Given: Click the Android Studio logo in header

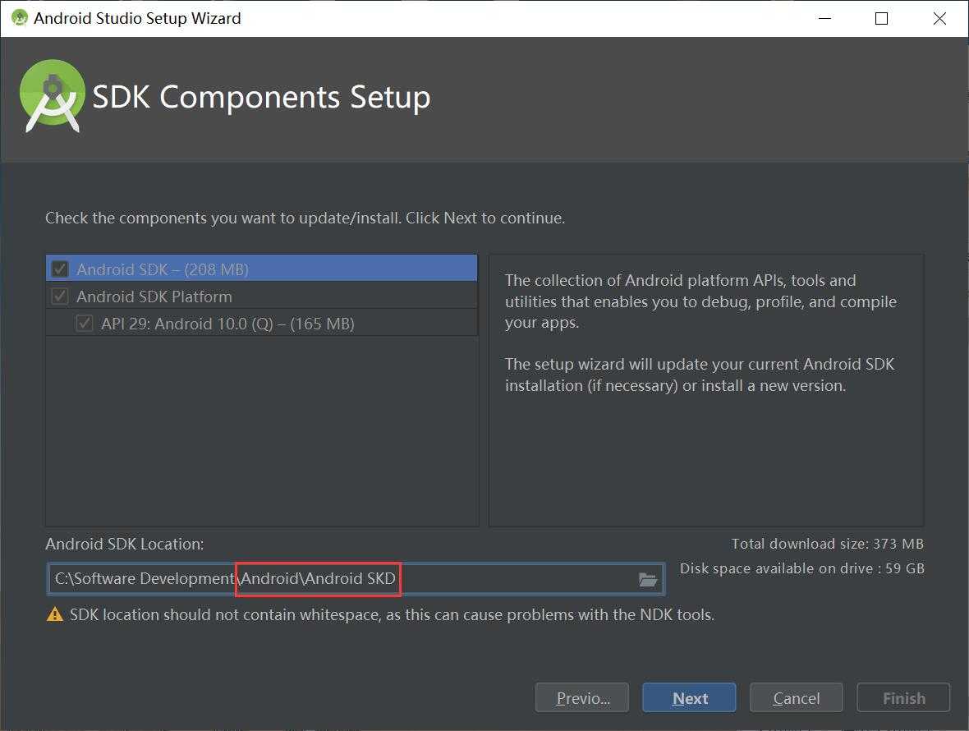Looking at the screenshot, I should [x=52, y=96].
